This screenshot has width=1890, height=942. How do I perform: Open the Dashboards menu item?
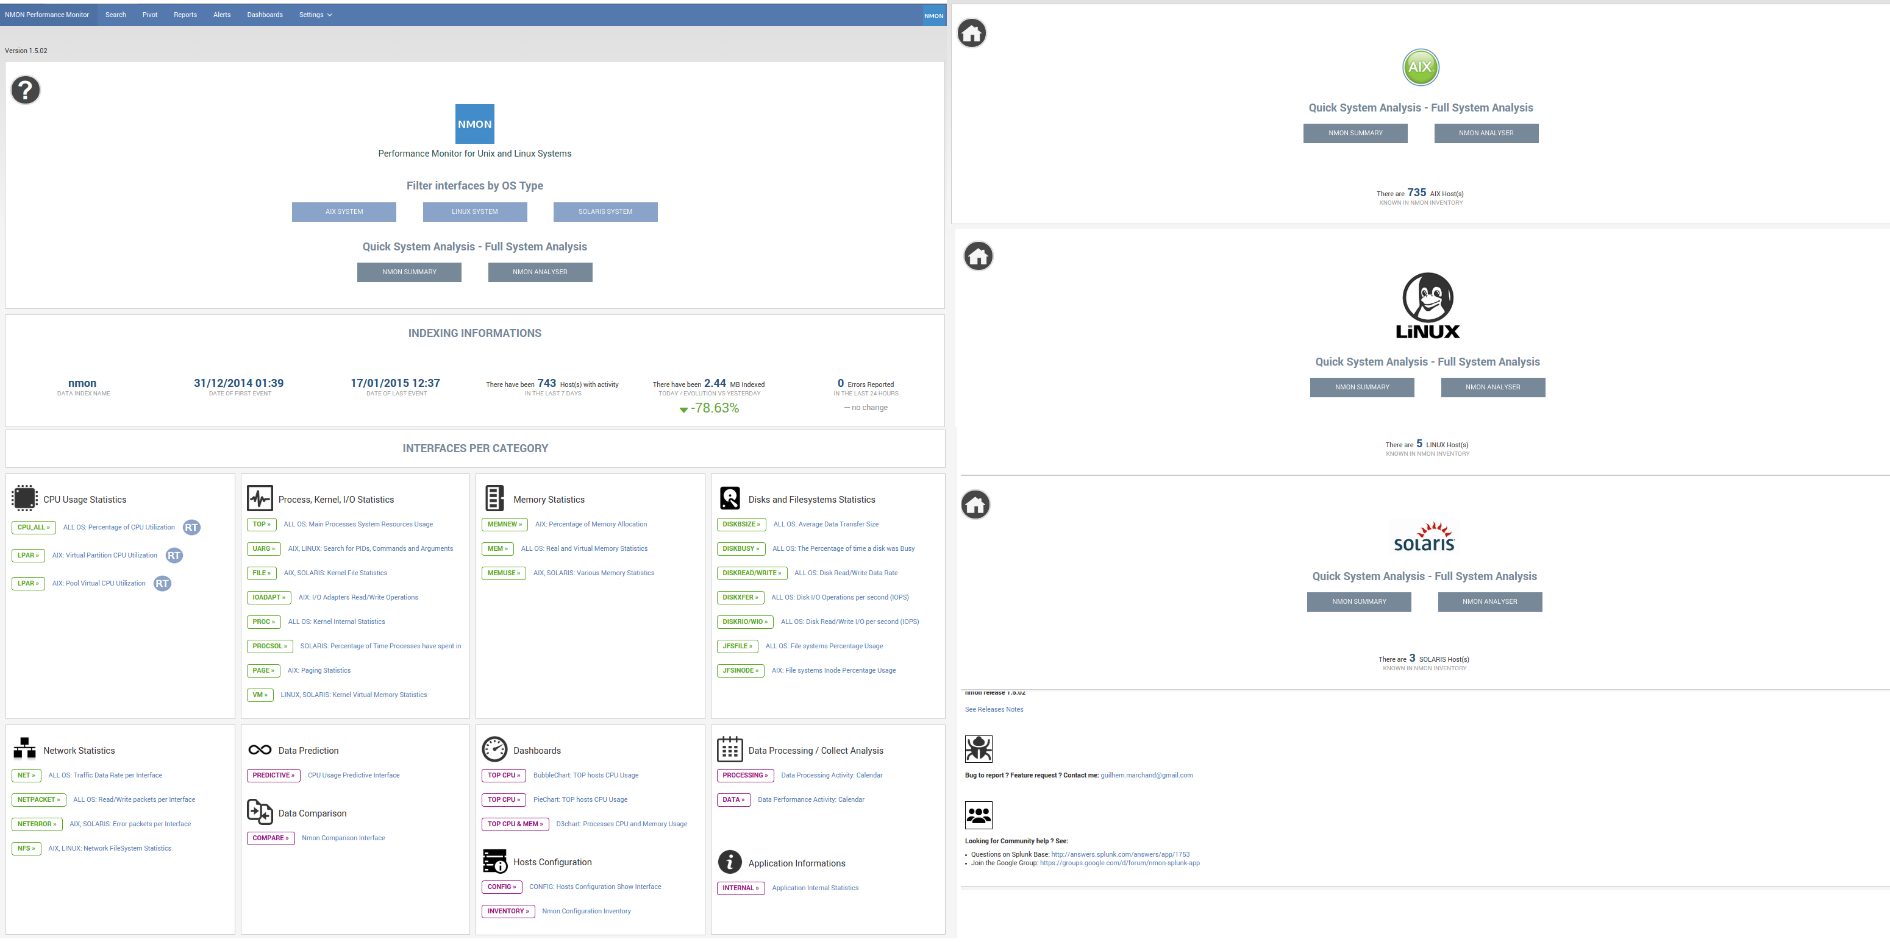click(x=264, y=15)
